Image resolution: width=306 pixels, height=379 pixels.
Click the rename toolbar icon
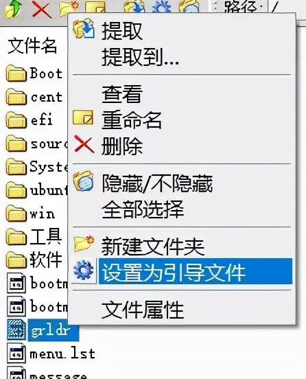tap(95, 7)
